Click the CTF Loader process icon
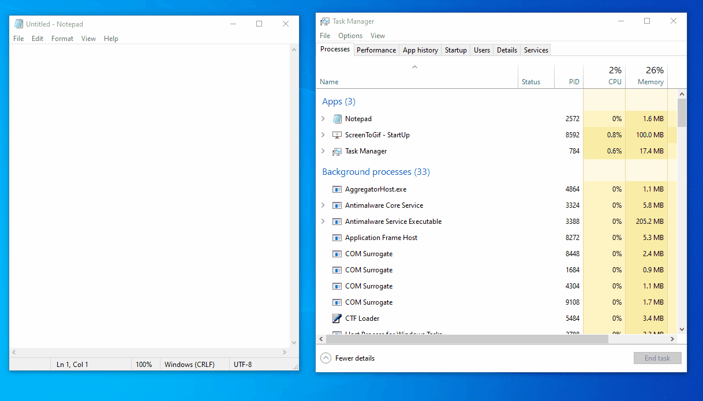Image resolution: width=703 pixels, height=401 pixels. (338, 318)
